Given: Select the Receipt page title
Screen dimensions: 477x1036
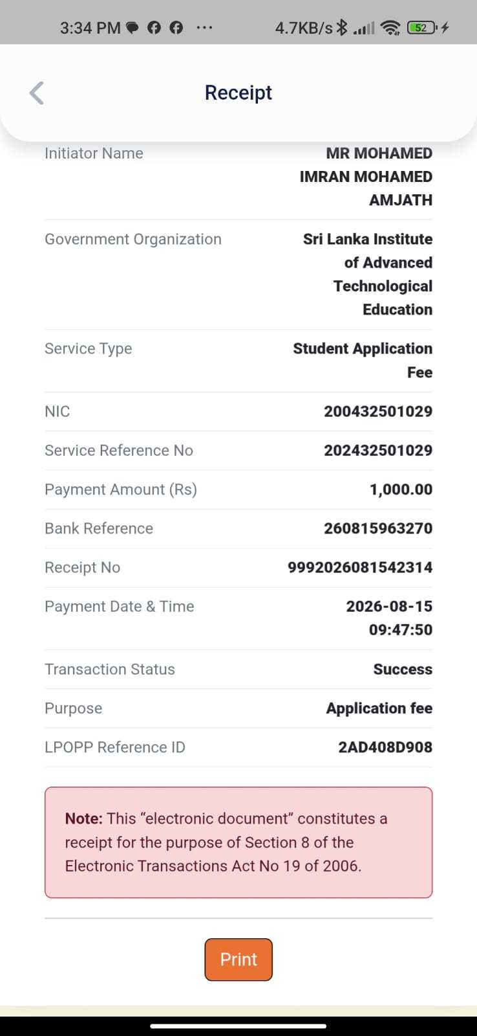Looking at the screenshot, I should tap(238, 93).
